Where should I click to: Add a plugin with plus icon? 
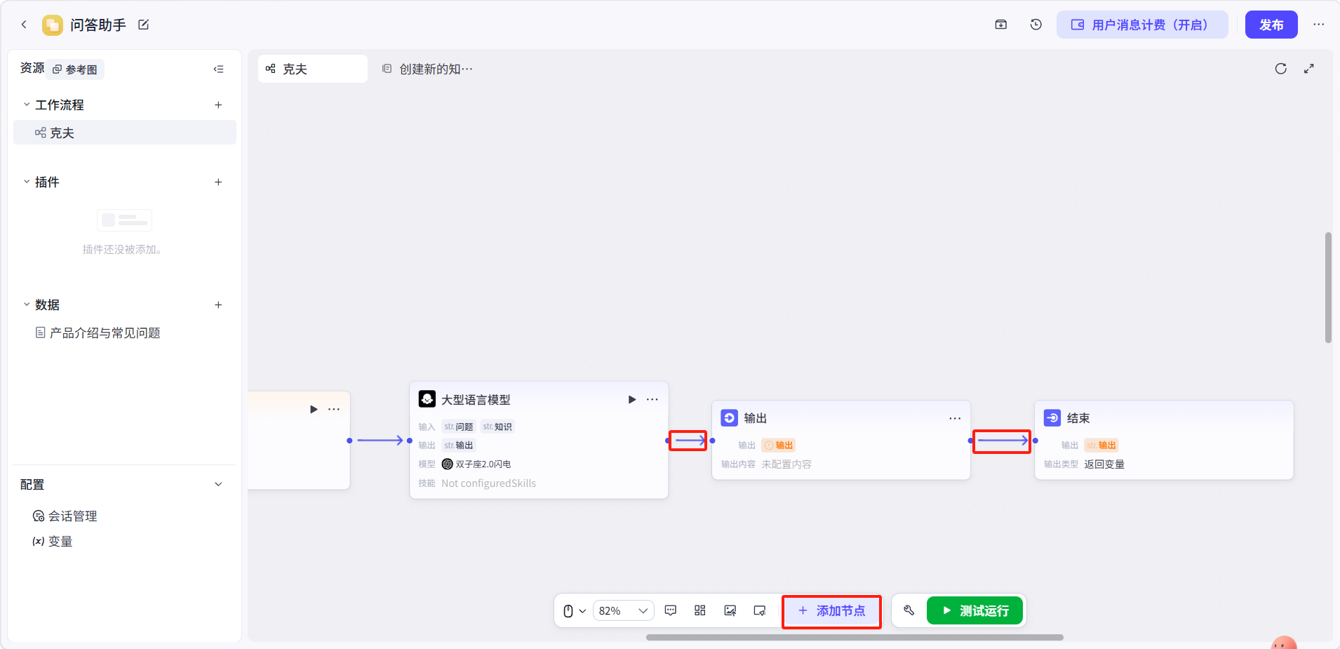click(218, 182)
